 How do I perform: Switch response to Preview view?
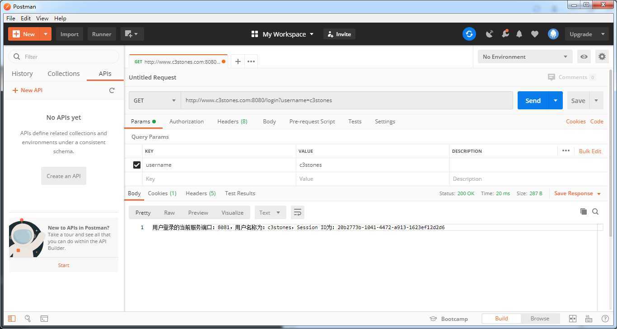tap(198, 212)
